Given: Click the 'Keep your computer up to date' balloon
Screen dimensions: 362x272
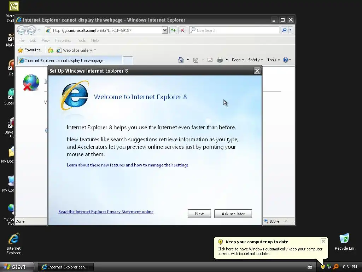Looking at the screenshot, I should tap(271, 248).
